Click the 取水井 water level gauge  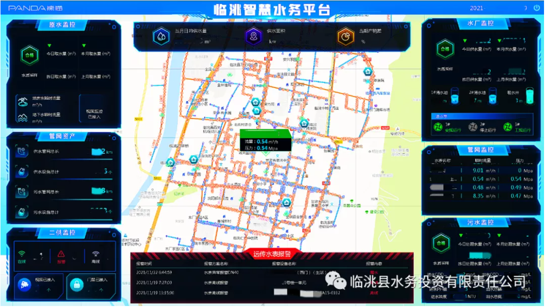point(529,96)
